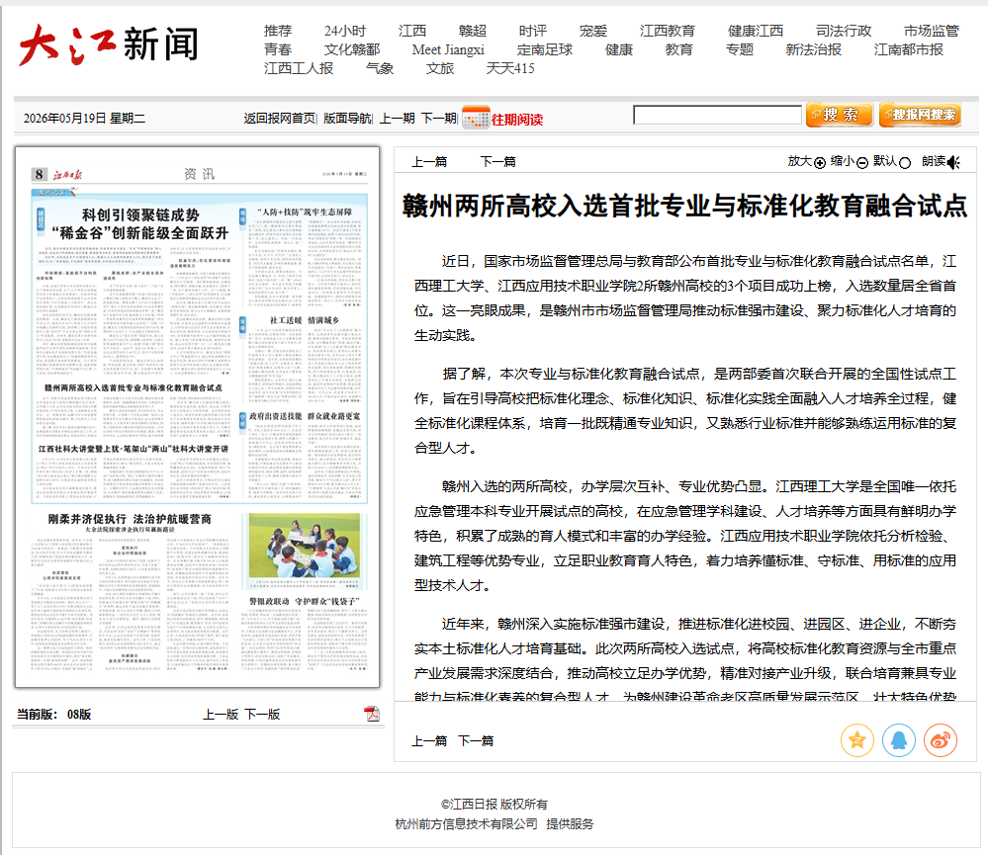Click the 放大 plus icon

tap(820, 163)
